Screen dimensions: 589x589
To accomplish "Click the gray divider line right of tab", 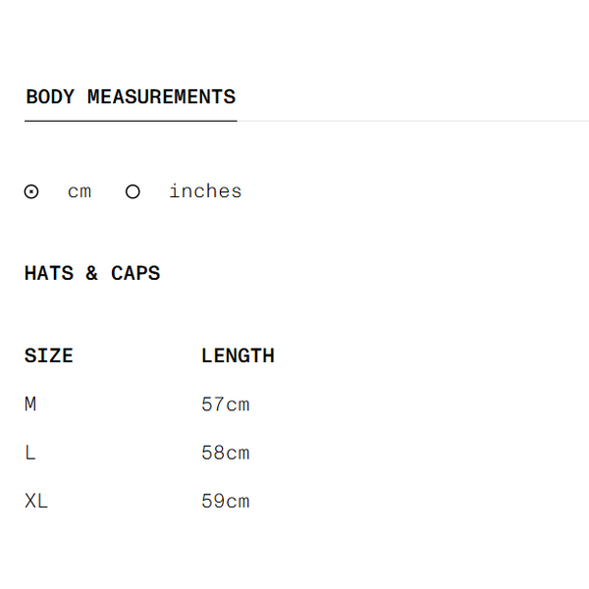I will coord(412,122).
